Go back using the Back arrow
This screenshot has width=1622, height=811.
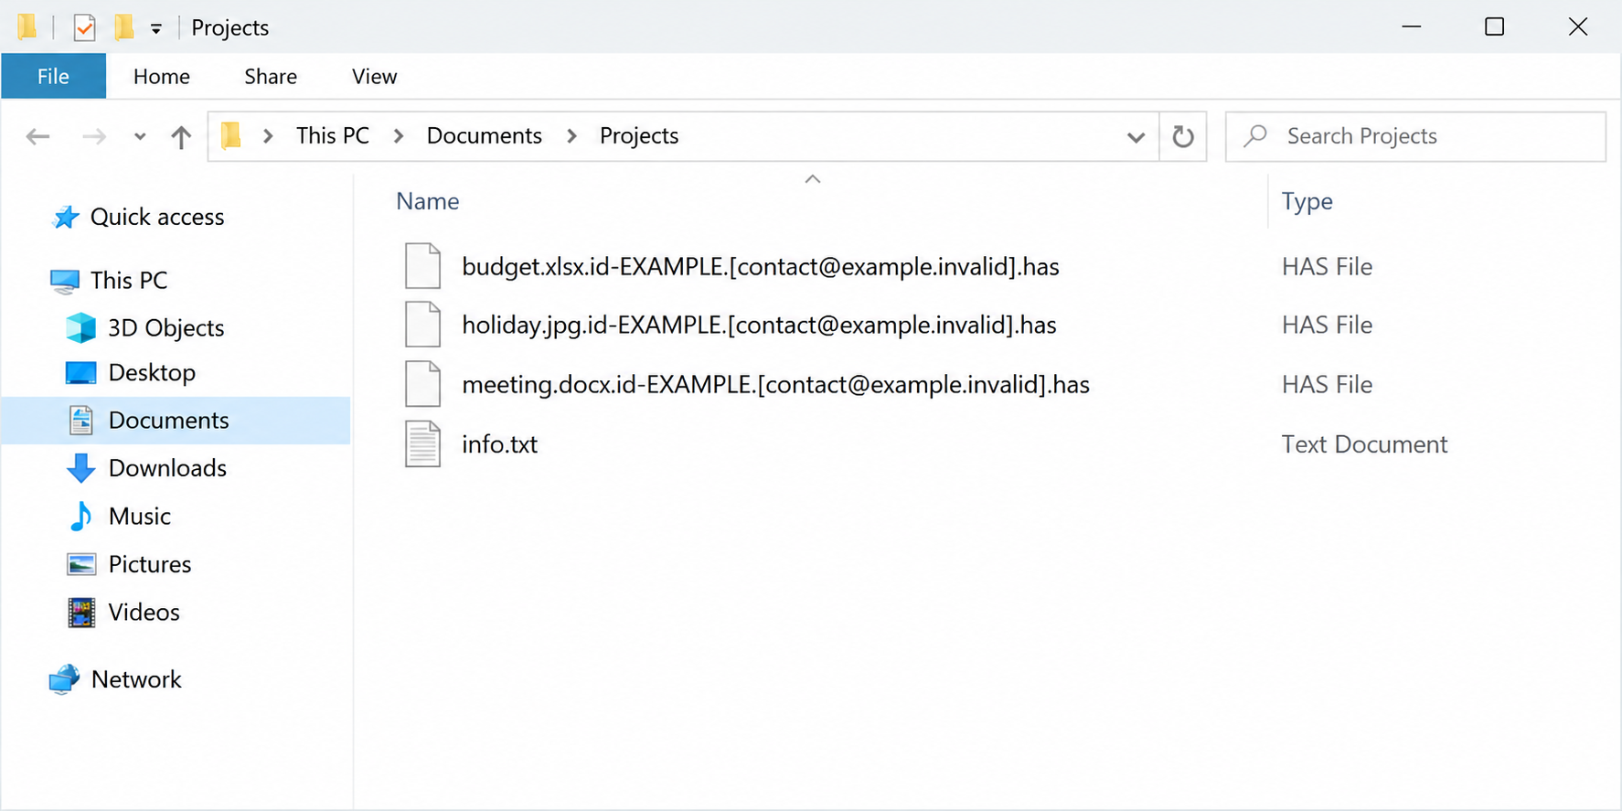[37, 136]
